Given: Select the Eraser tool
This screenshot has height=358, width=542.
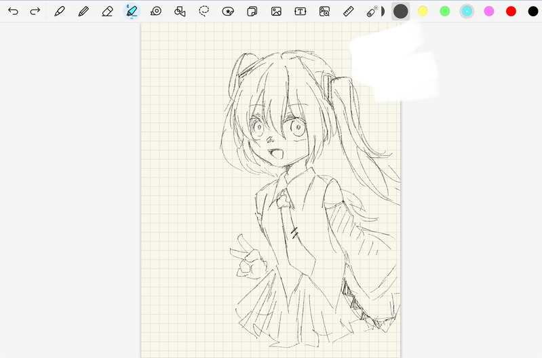Looking at the screenshot, I should coord(107,12).
